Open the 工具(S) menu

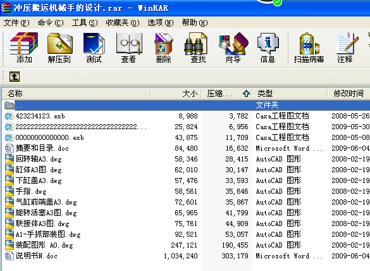click(x=85, y=23)
